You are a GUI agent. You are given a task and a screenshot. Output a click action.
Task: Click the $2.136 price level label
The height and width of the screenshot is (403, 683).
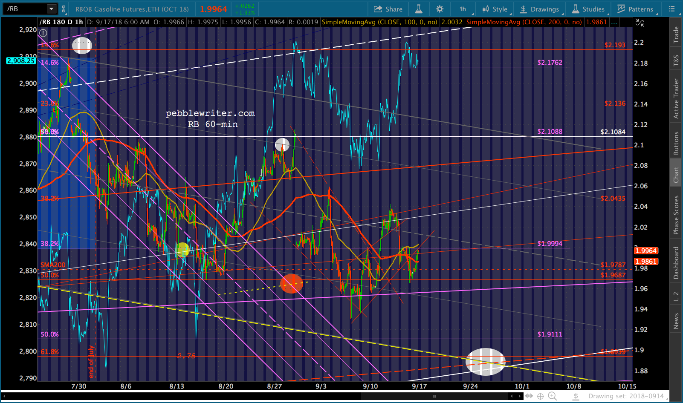click(x=615, y=104)
